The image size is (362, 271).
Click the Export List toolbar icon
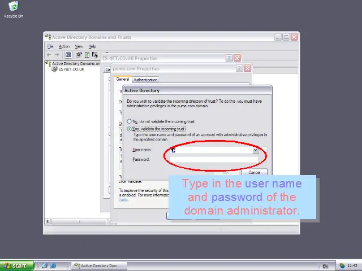tap(95, 55)
